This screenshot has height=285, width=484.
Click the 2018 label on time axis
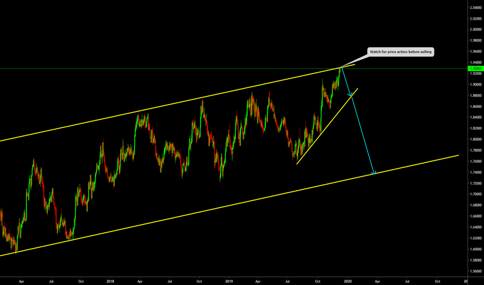pyautogui.click(x=110, y=280)
